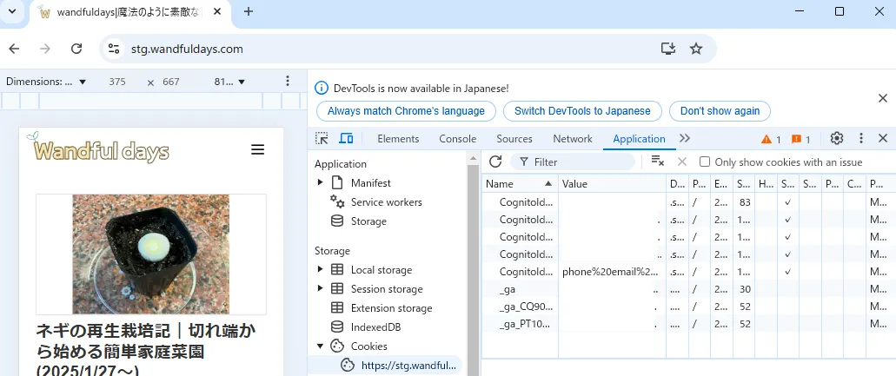Click the Service workers gear icon
This screenshot has height=376, width=896.
click(x=338, y=202)
